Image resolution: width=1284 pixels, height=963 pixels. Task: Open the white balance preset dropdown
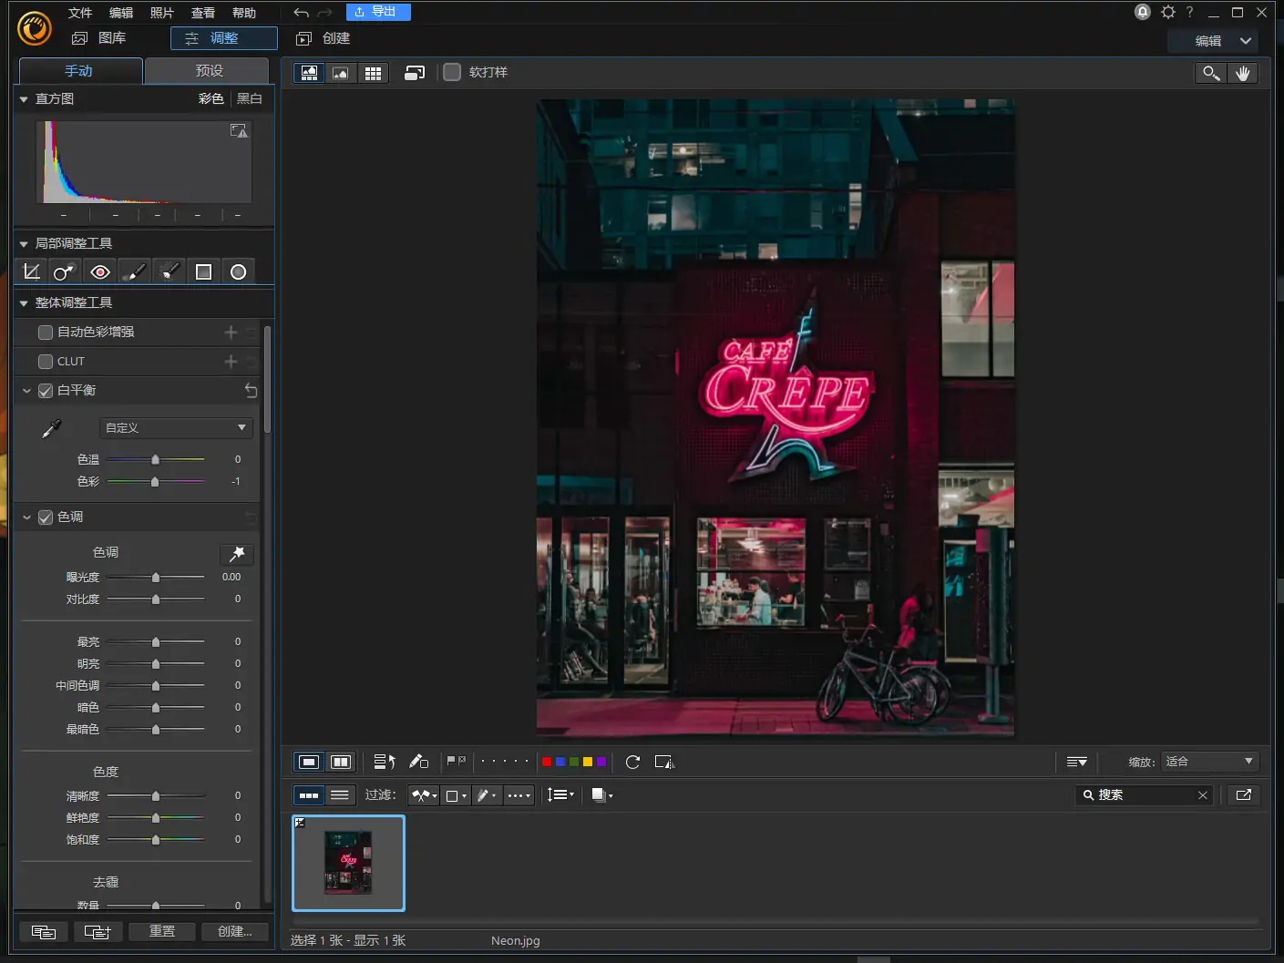pos(175,427)
